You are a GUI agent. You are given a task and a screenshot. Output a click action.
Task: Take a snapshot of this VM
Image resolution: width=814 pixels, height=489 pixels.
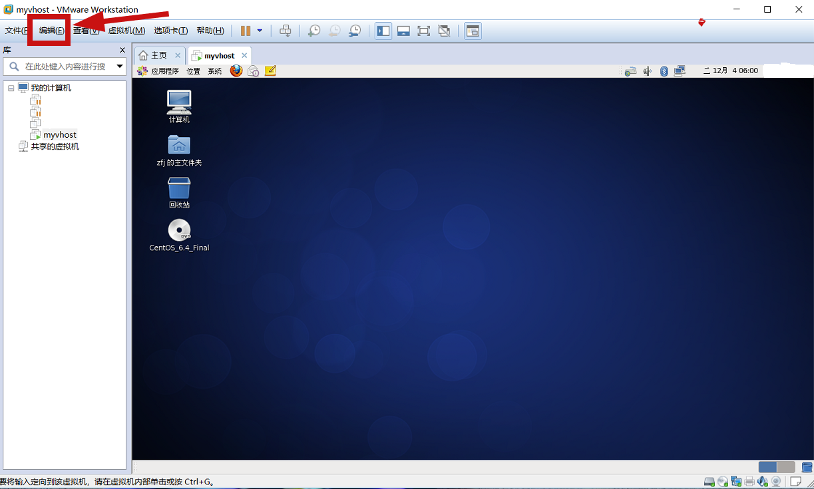click(313, 31)
